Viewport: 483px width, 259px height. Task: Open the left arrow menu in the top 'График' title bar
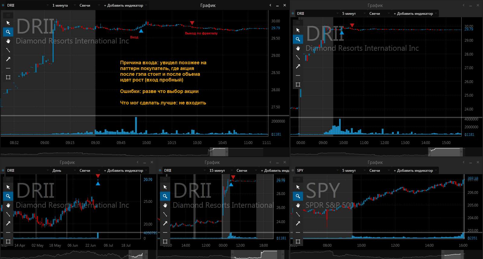[270, 5]
